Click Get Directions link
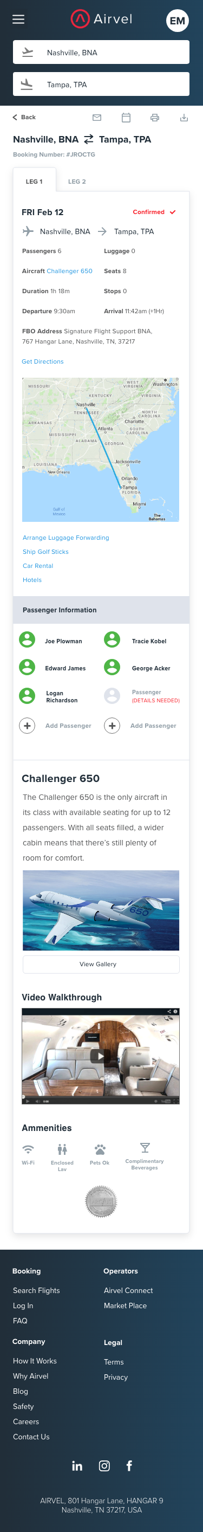The width and height of the screenshot is (203, 1532). pos(43,361)
